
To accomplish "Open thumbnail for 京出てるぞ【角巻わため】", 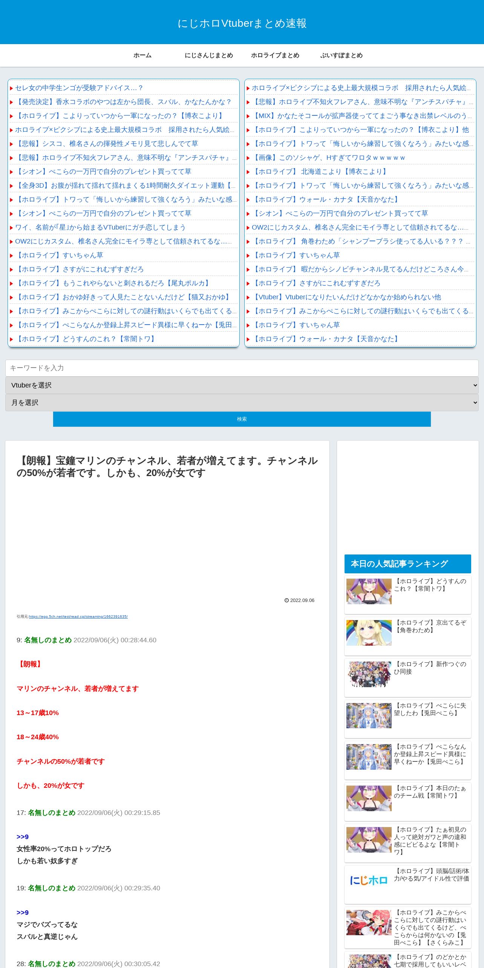I will click(x=369, y=633).
